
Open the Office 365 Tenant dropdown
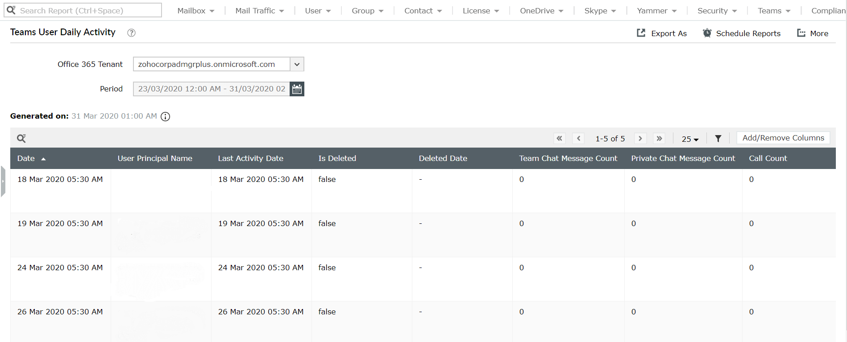click(x=297, y=64)
